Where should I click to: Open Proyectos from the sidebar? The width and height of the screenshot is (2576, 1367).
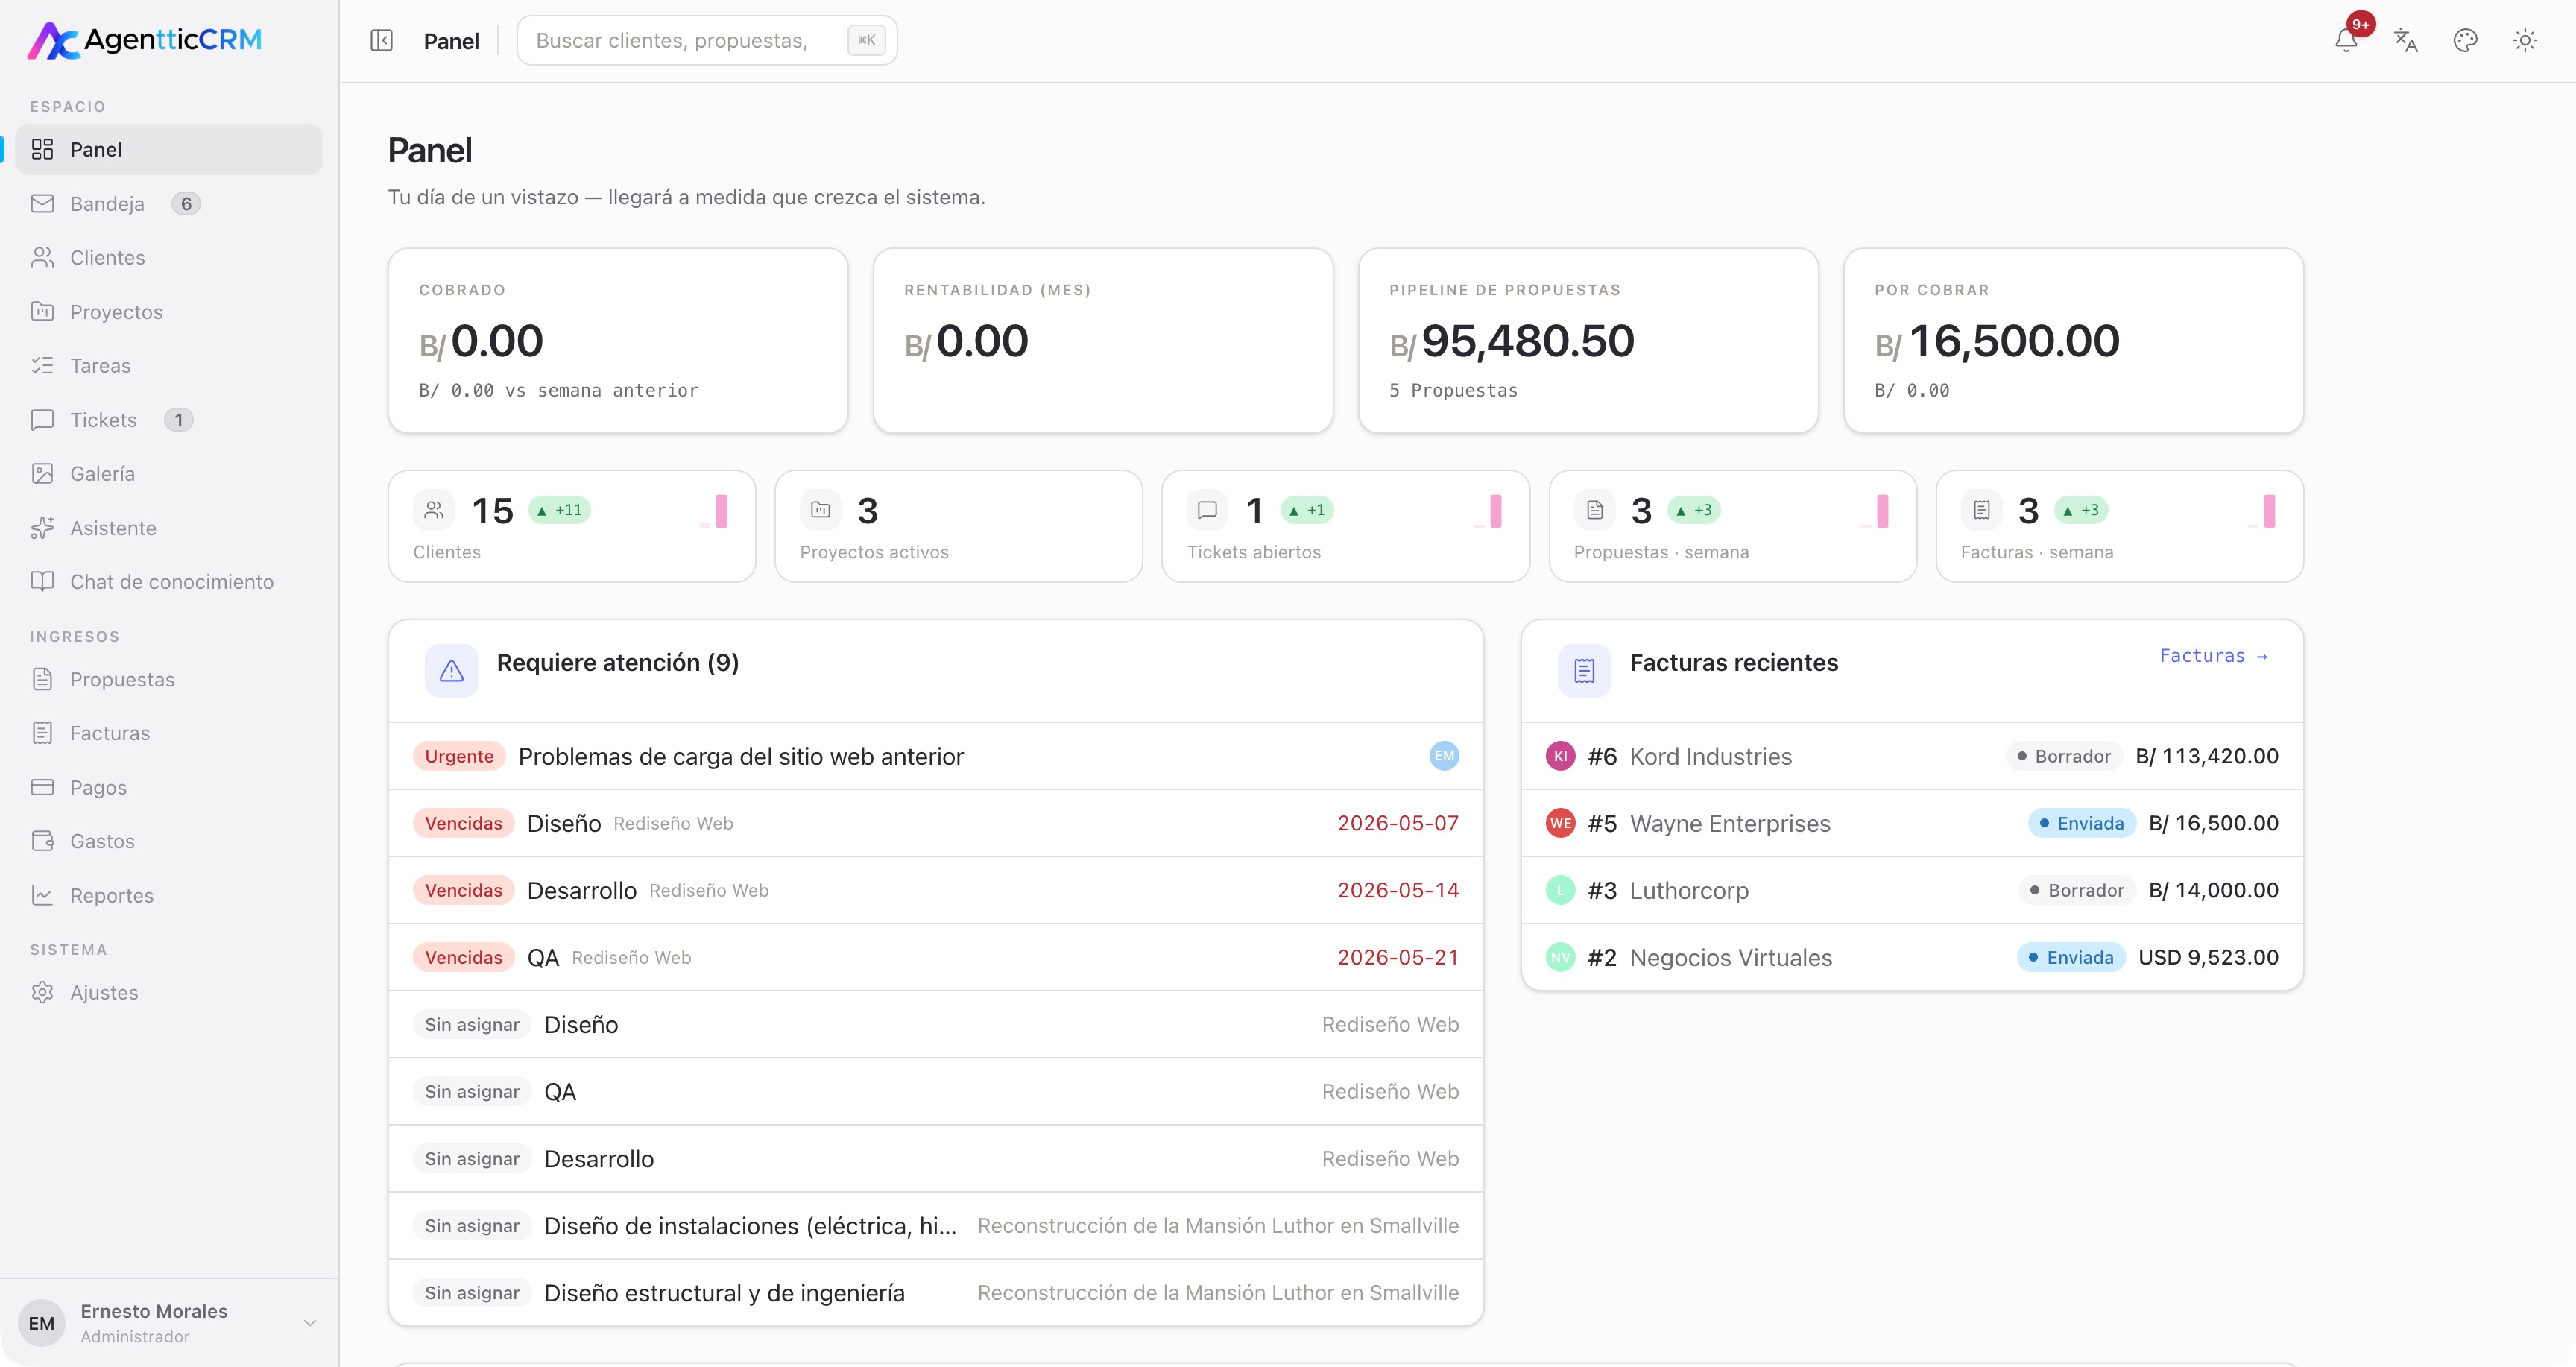click(x=168, y=311)
